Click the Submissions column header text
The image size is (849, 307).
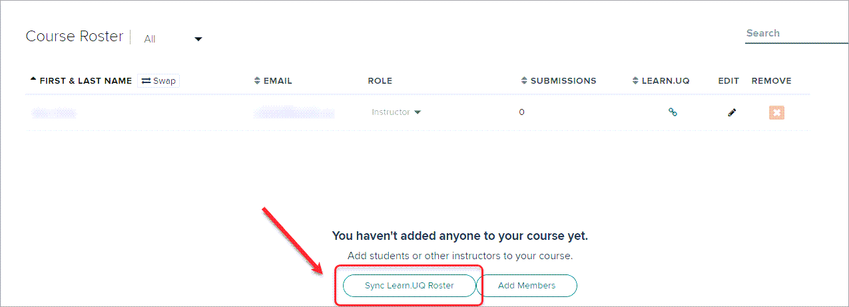tap(563, 81)
